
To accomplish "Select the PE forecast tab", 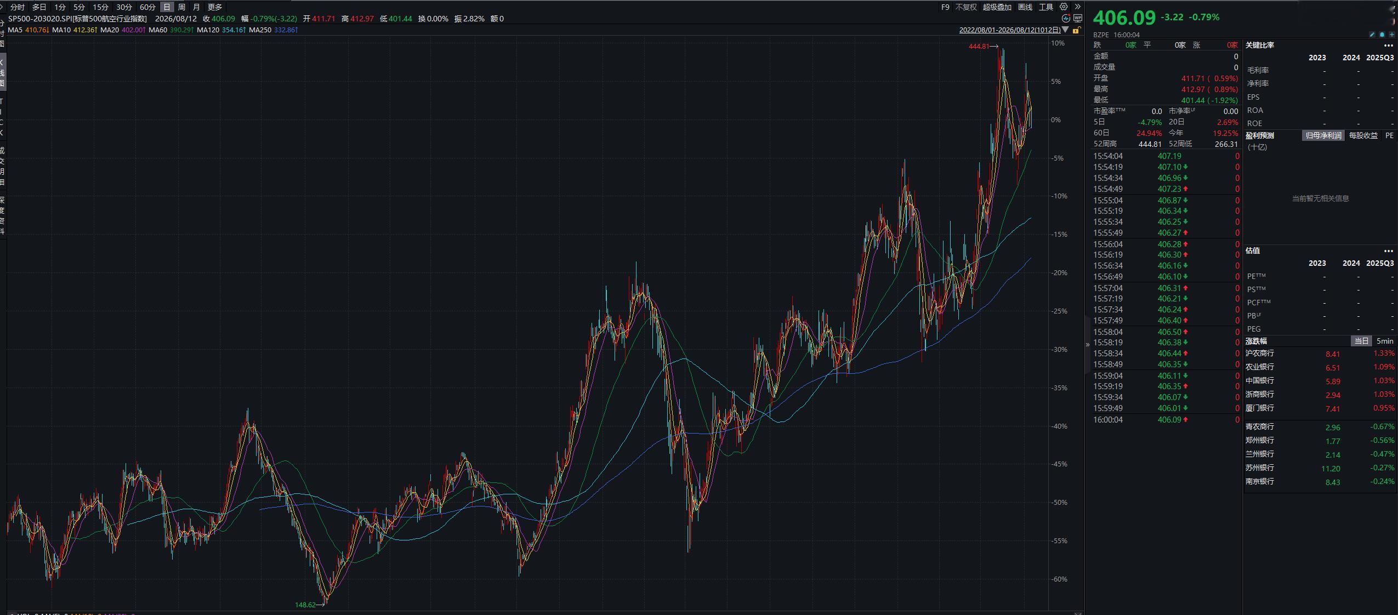I will point(1389,135).
